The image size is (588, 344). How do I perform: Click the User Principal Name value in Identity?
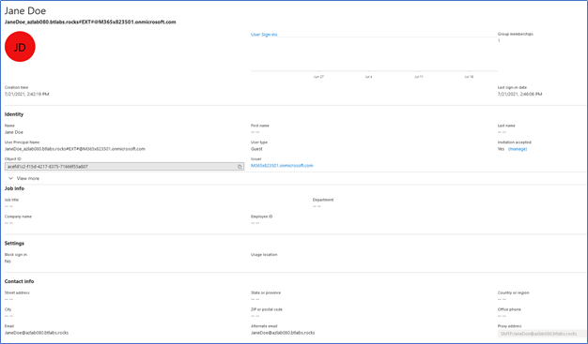pos(74,149)
